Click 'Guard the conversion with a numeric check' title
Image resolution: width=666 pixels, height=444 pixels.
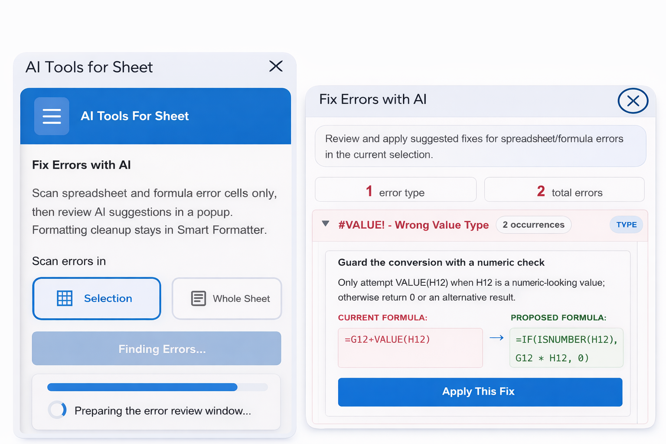click(441, 262)
